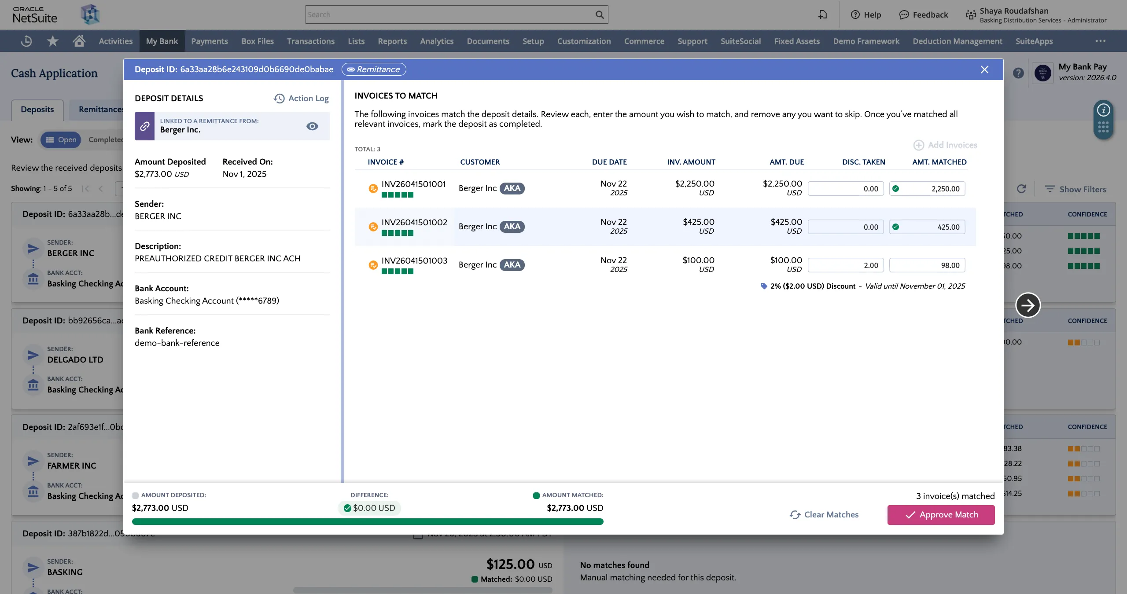Open the Reports menu

tap(392, 41)
